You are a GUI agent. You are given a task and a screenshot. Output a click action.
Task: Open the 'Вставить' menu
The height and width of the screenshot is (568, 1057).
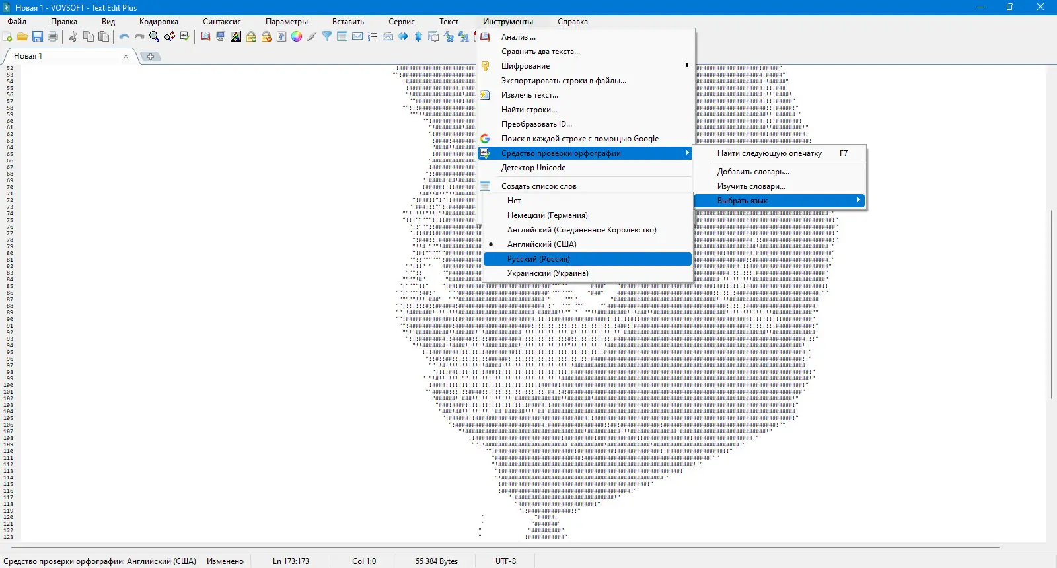point(348,22)
